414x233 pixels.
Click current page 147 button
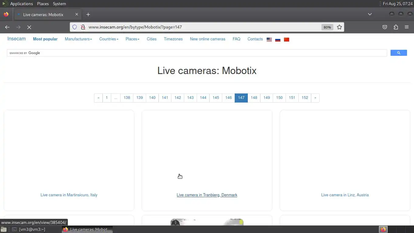[241, 98]
